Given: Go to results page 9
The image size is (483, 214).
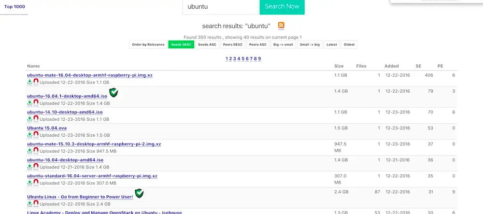Looking at the screenshot, I should (260, 58).
